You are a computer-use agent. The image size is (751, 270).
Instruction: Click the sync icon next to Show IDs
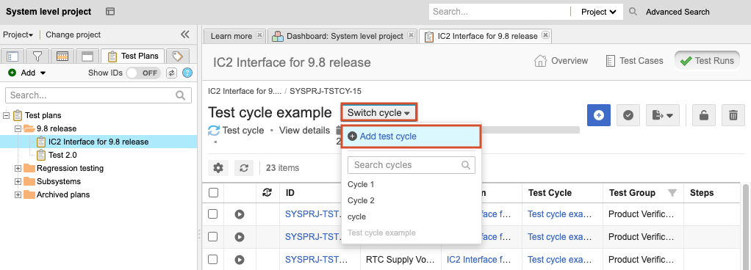171,73
